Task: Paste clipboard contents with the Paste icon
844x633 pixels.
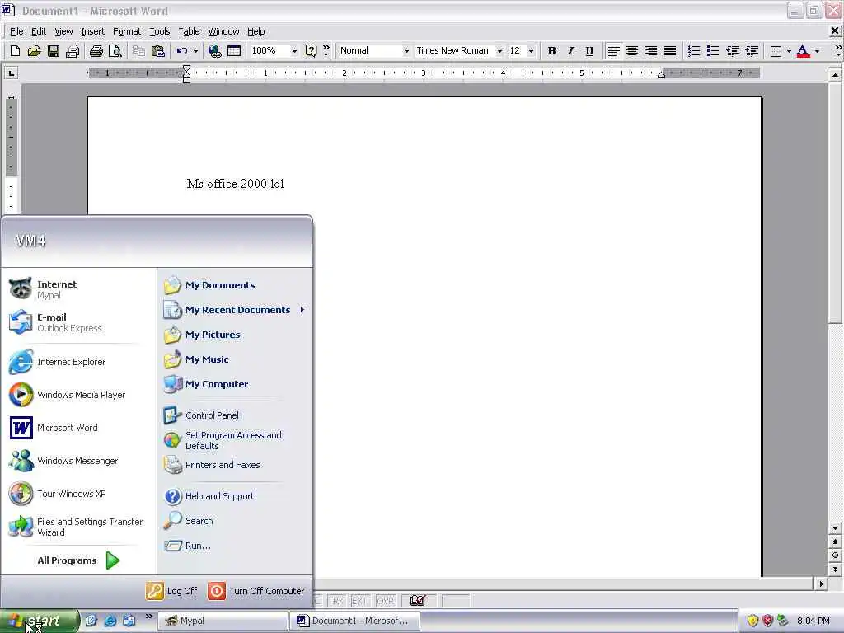Action: (x=157, y=50)
